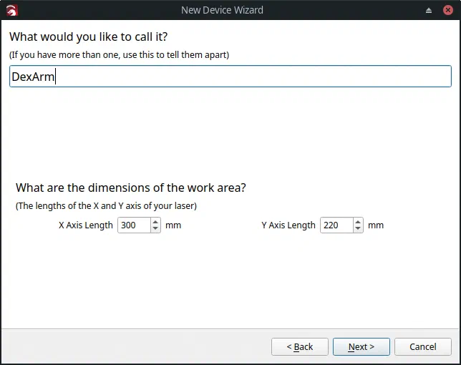Viewport: 461px width, 365px height.
Task: Increase X Axis Length with the up arrow
Action: [155, 222]
